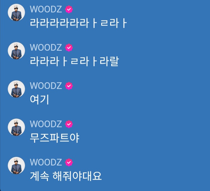Viewport: 210px width, 191px height.
Task: Click the verified badge above 라라라ㅏㄹ라ㅏ라랄
Action: [x=69, y=47]
